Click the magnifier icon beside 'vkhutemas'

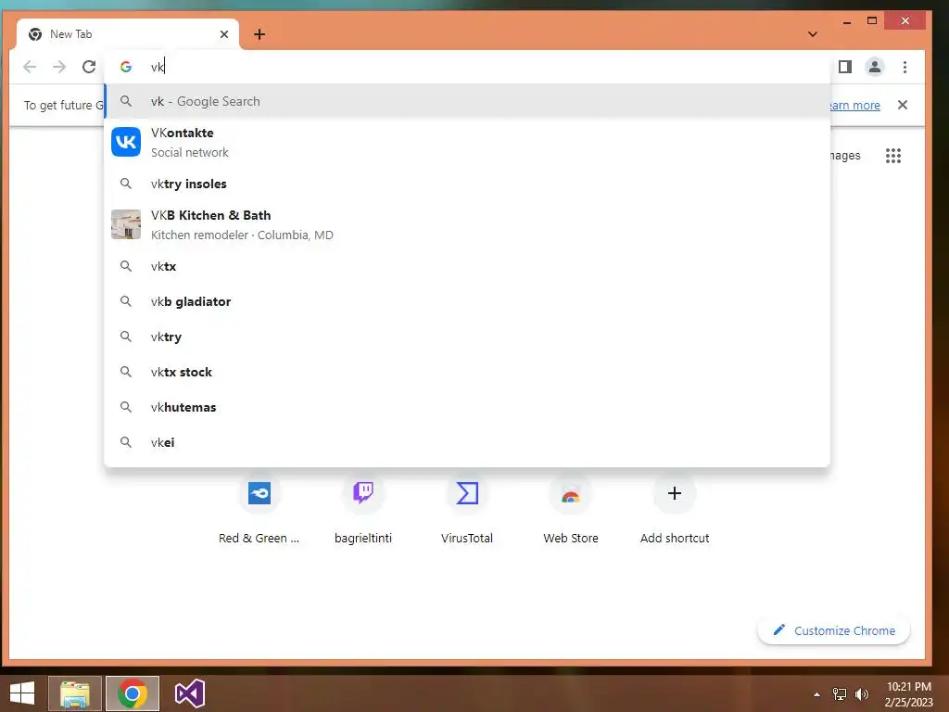click(126, 407)
